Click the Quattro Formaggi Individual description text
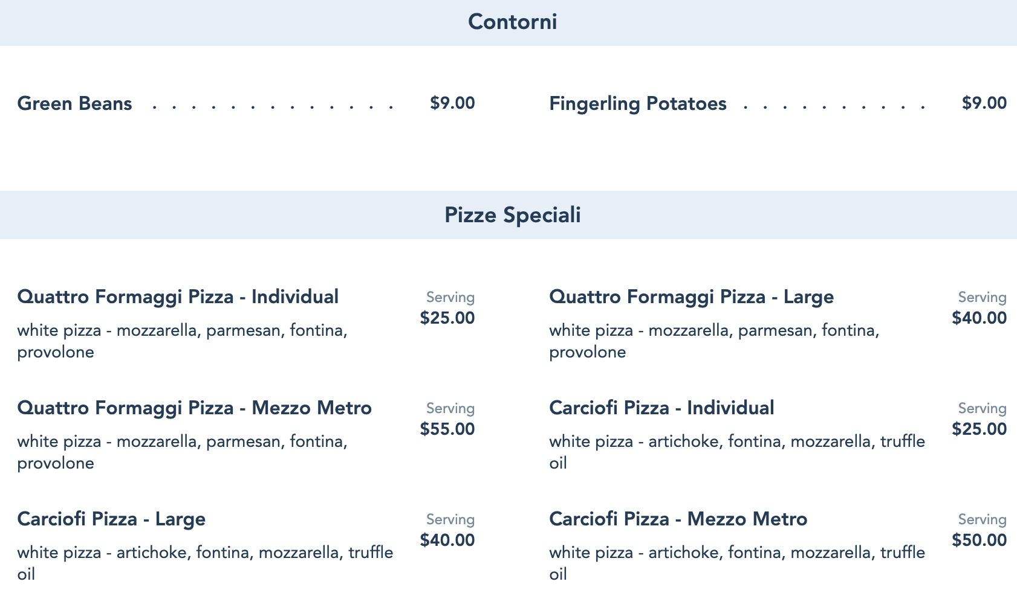This screenshot has width=1017, height=593. point(182,341)
